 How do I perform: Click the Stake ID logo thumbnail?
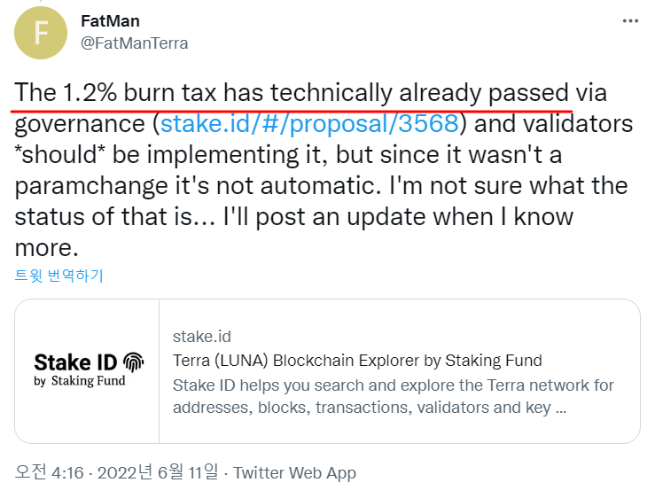pyautogui.click(x=88, y=371)
